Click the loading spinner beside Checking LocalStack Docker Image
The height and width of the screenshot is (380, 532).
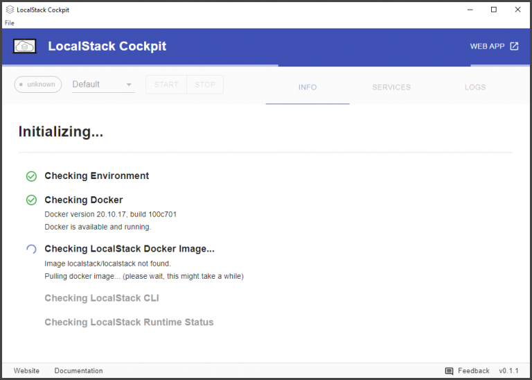coord(32,249)
